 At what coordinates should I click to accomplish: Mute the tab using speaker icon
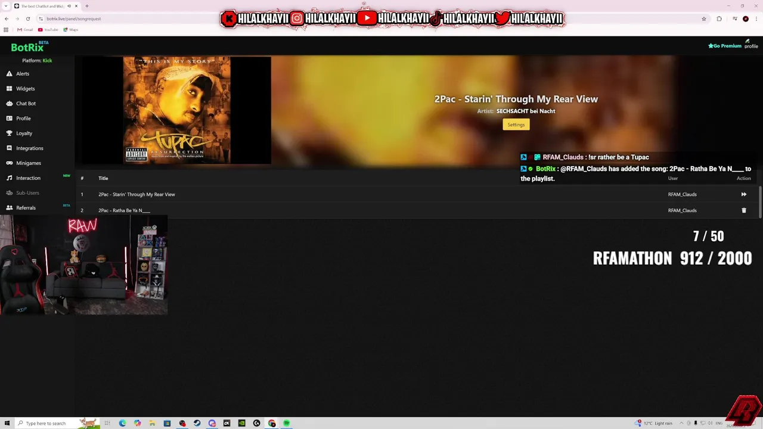pos(69,6)
